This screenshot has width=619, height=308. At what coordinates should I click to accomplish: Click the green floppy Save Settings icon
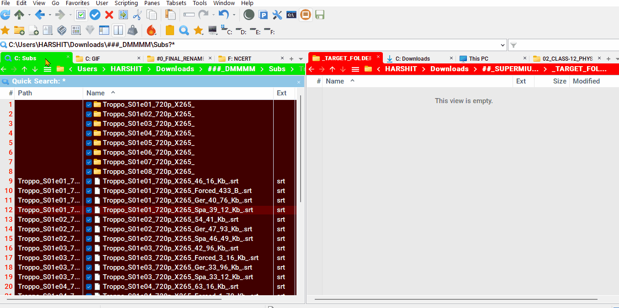pyautogui.click(x=320, y=15)
